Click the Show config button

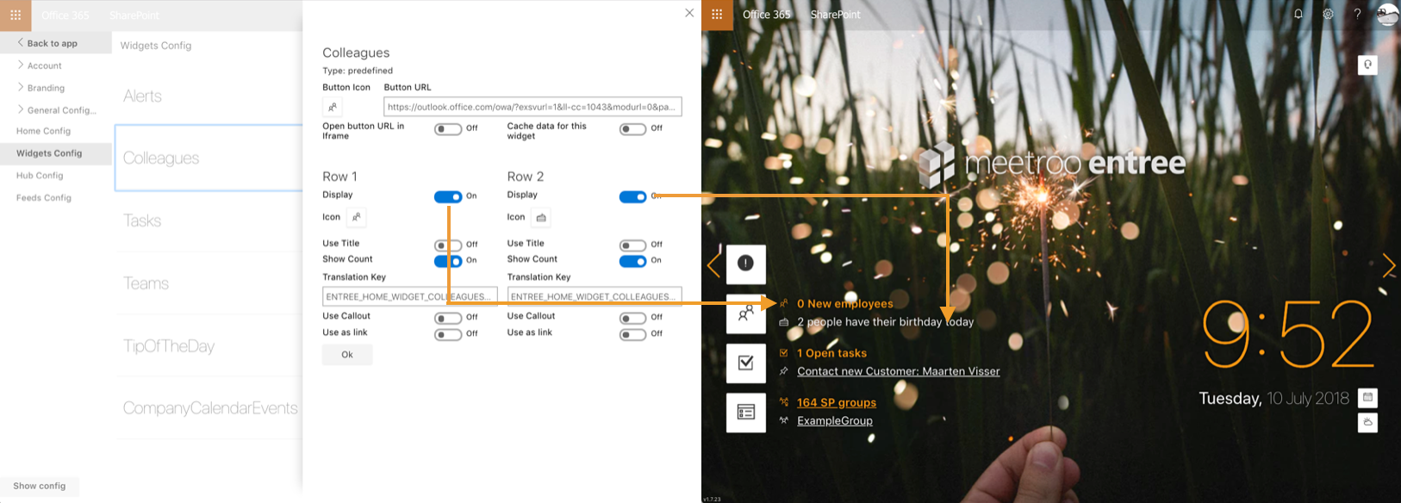pos(39,487)
